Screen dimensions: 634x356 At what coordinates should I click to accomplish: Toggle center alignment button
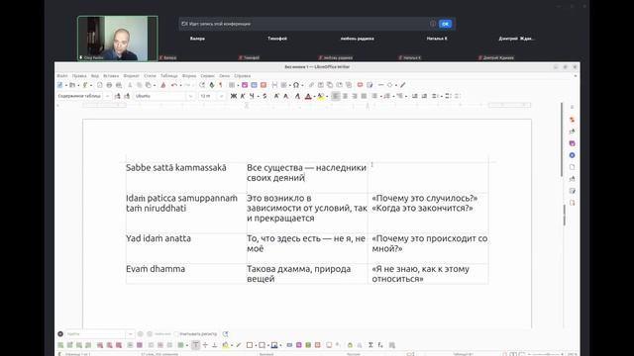[x=345, y=96]
